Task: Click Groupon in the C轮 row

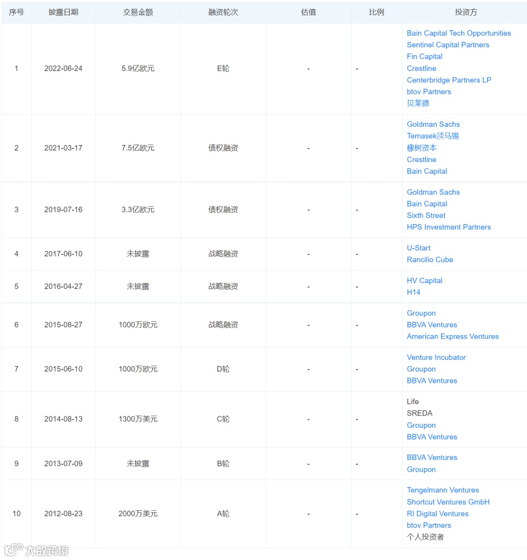Action: coord(421,425)
